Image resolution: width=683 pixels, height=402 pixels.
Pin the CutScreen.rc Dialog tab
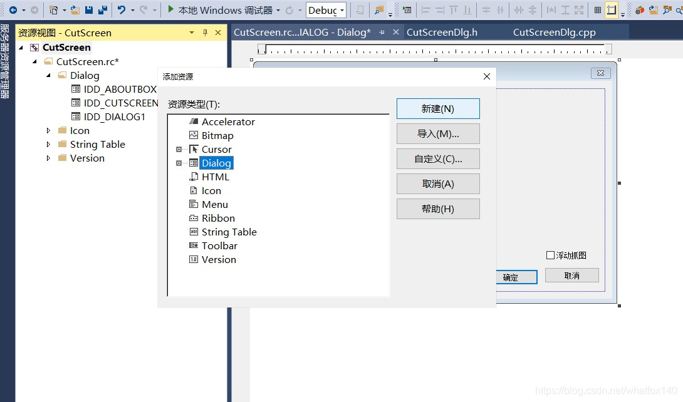(382, 32)
